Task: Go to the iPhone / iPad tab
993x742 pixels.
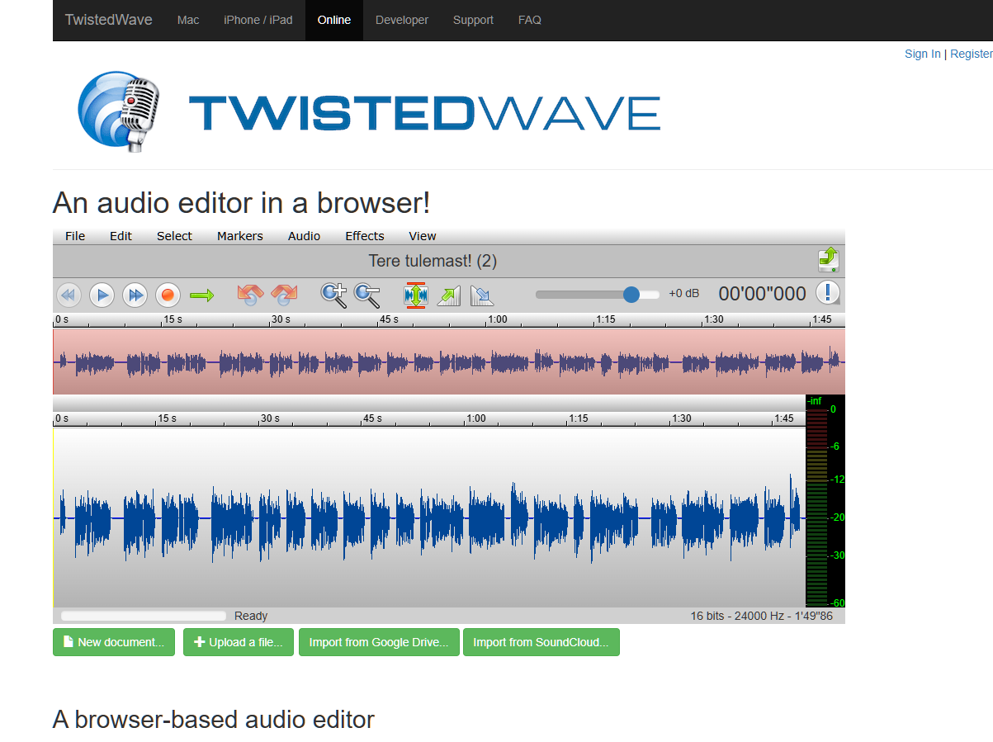Action: point(258,20)
